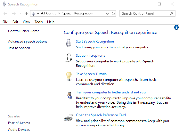Click the Text to Speech link

point(19,48)
